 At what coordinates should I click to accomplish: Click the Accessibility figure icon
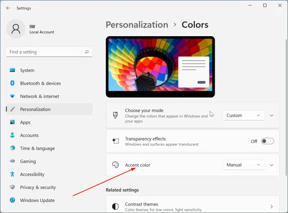(x=12, y=174)
